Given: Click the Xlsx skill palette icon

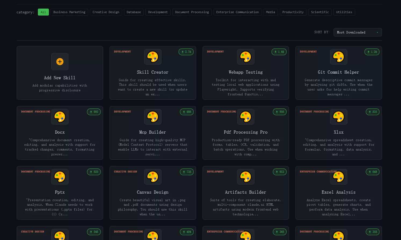Looking at the screenshot, I should [339, 117].
